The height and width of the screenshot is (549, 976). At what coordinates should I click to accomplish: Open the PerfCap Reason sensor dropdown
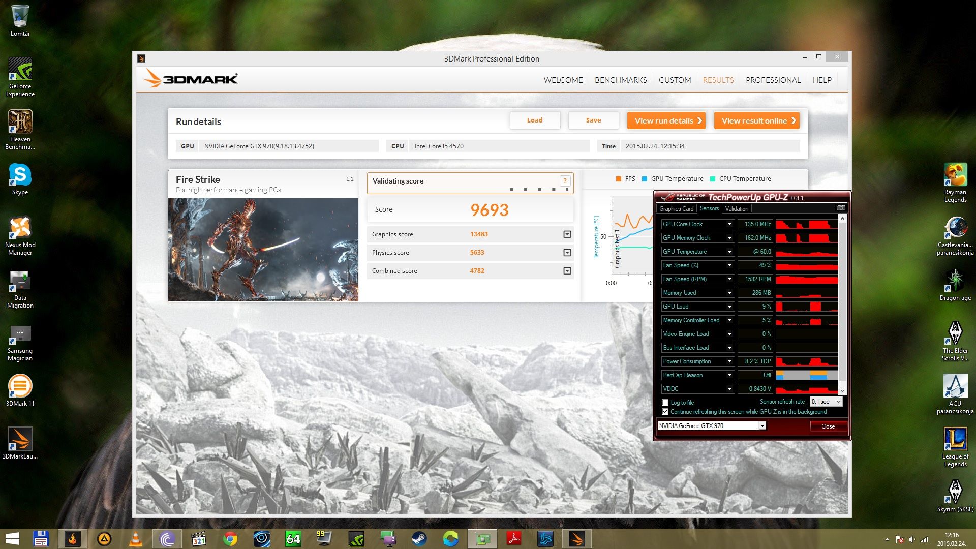tap(729, 375)
